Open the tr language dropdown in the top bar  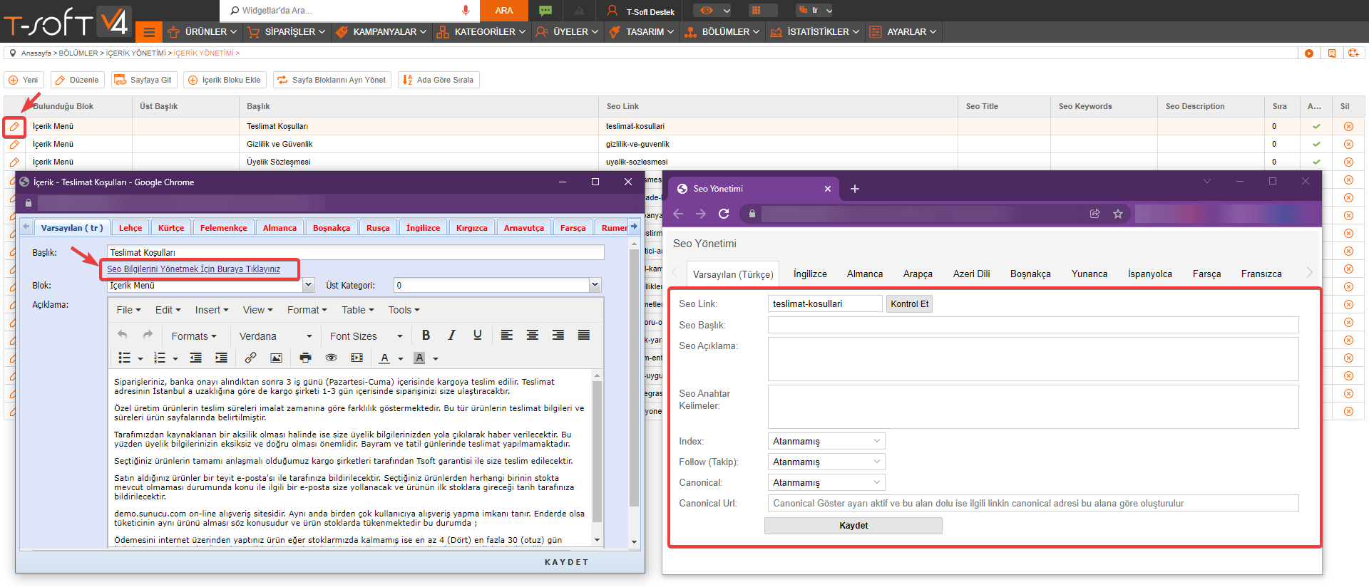[x=814, y=10]
